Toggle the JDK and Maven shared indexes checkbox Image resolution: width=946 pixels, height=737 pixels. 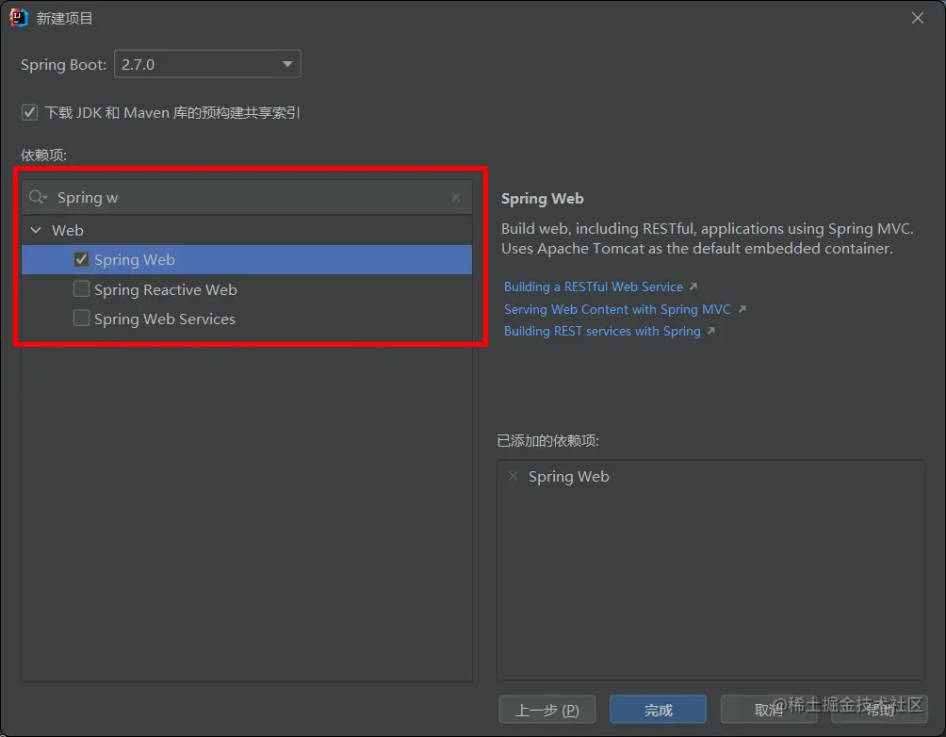(29, 112)
